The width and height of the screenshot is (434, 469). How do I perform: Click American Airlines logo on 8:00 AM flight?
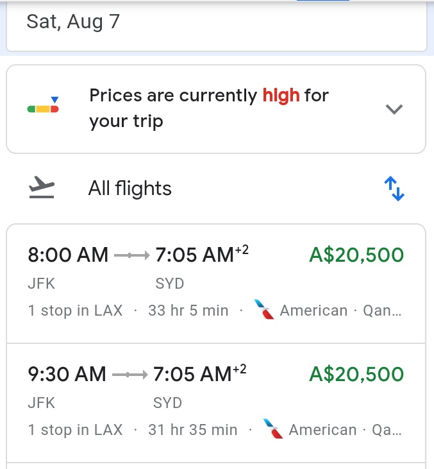[264, 311]
